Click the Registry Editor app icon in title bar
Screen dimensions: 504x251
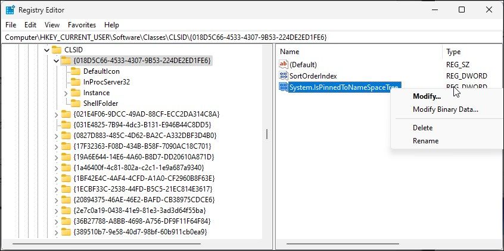10,10
